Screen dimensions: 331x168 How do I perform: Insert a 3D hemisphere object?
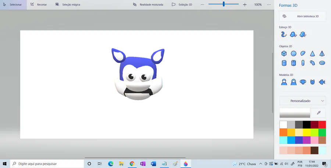(303, 54)
